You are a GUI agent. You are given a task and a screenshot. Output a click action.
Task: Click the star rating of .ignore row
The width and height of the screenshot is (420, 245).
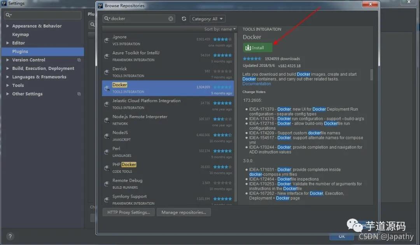[222, 39]
